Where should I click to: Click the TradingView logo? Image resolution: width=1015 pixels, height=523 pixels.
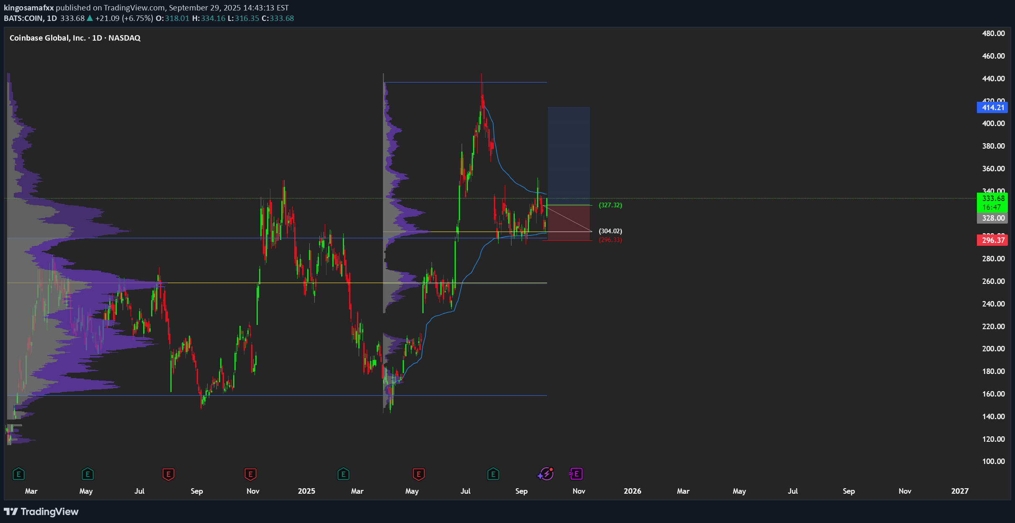click(41, 512)
